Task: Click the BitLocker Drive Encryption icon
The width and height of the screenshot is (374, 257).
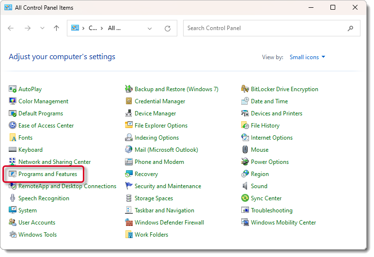Action: pyautogui.click(x=245, y=89)
